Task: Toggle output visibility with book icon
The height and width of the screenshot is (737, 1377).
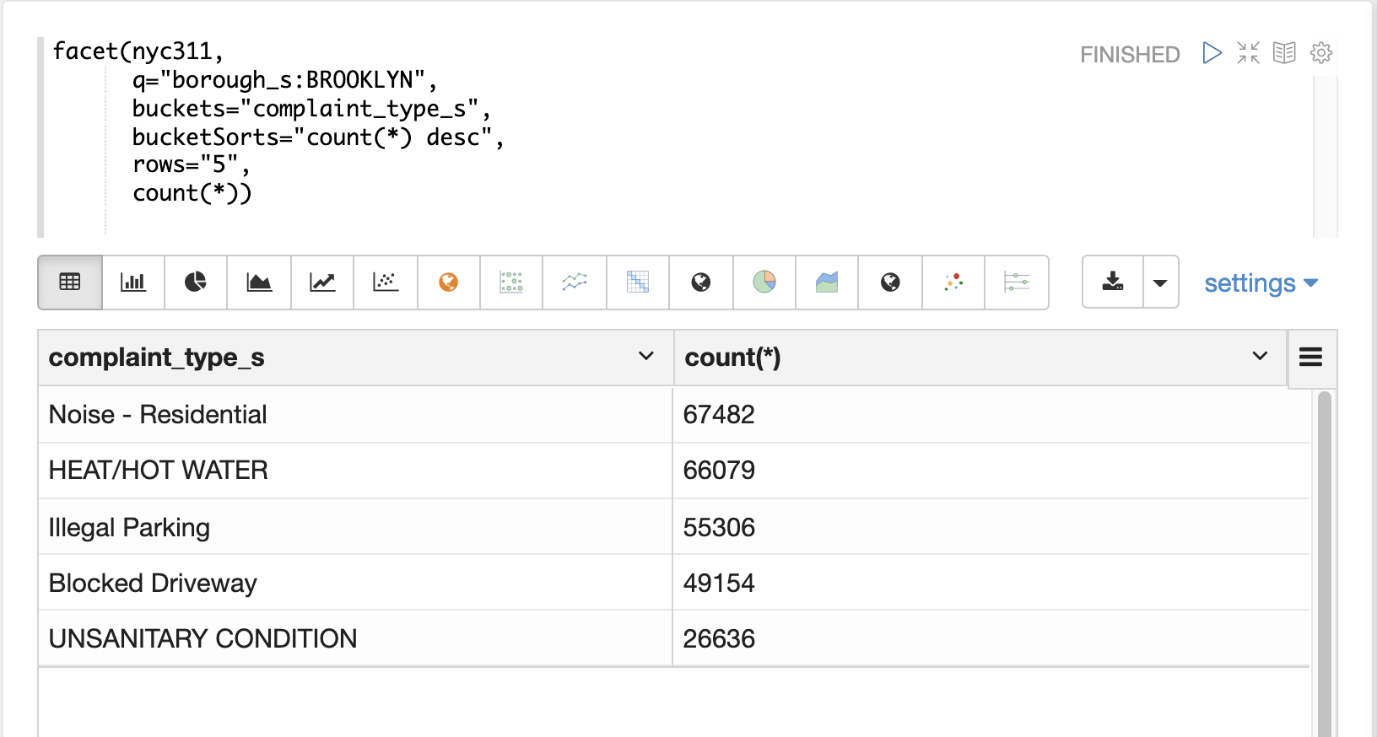Action: [1284, 53]
